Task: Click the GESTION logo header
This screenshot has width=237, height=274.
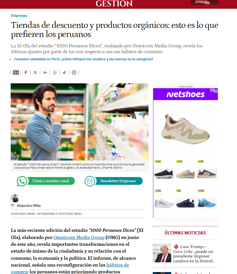Action: (114, 4)
